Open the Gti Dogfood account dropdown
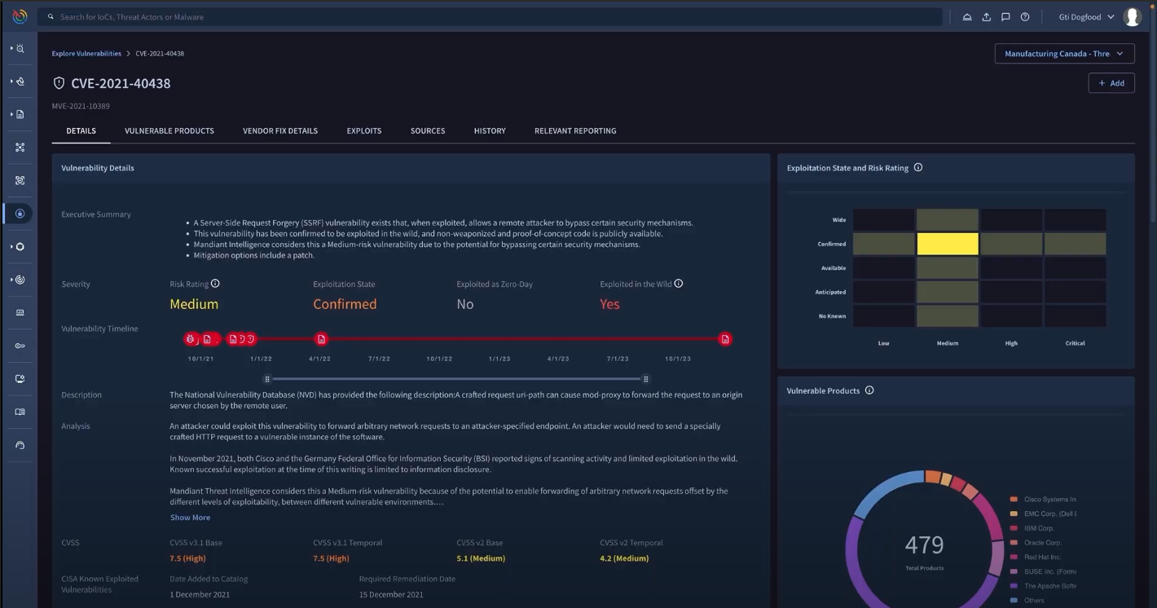This screenshot has width=1157, height=608. click(x=1084, y=15)
